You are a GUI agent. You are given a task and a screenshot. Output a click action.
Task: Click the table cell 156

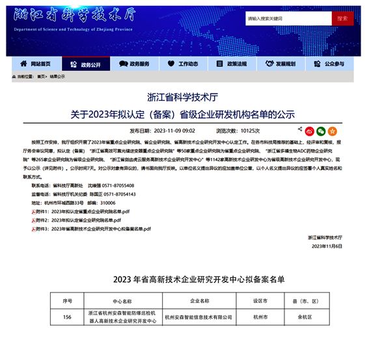click(67, 317)
